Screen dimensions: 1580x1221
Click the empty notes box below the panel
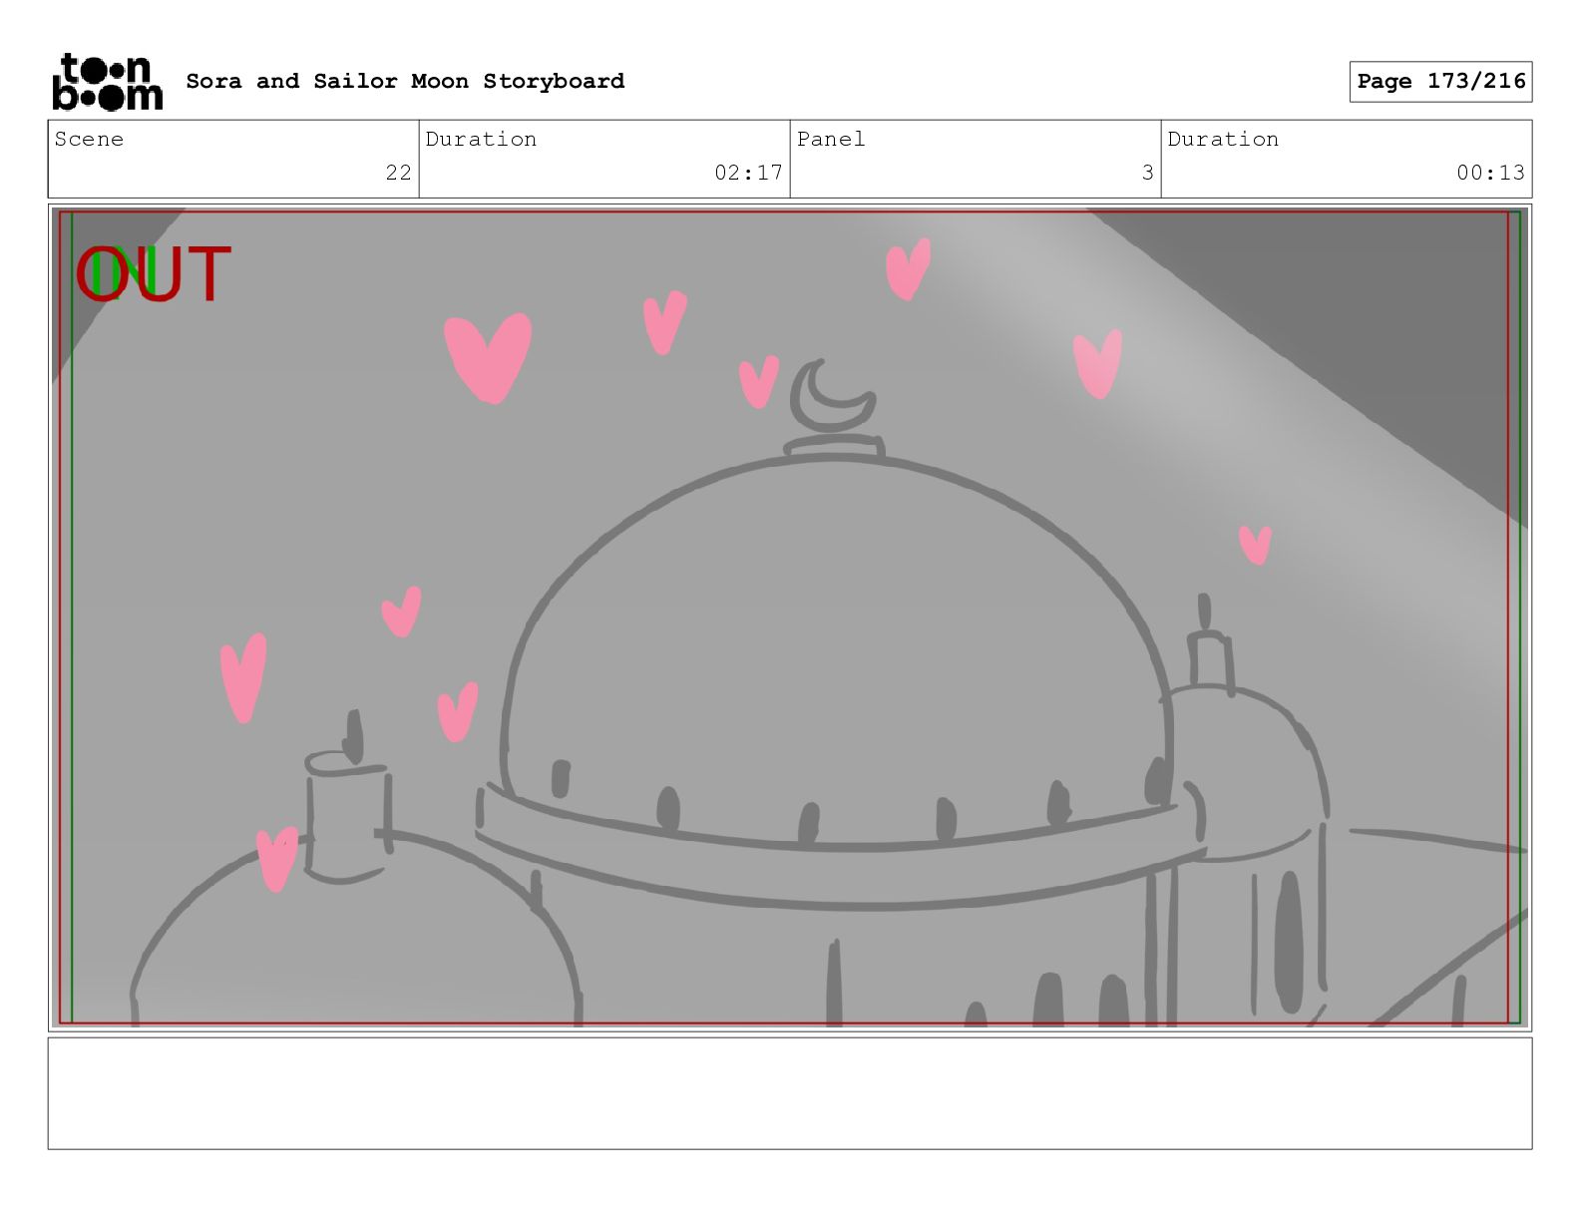pos(790,1093)
